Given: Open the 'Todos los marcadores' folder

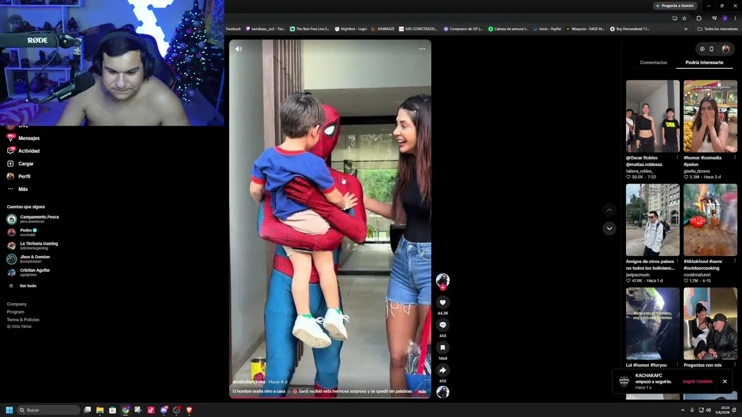Looking at the screenshot, I should coord(718,29).
